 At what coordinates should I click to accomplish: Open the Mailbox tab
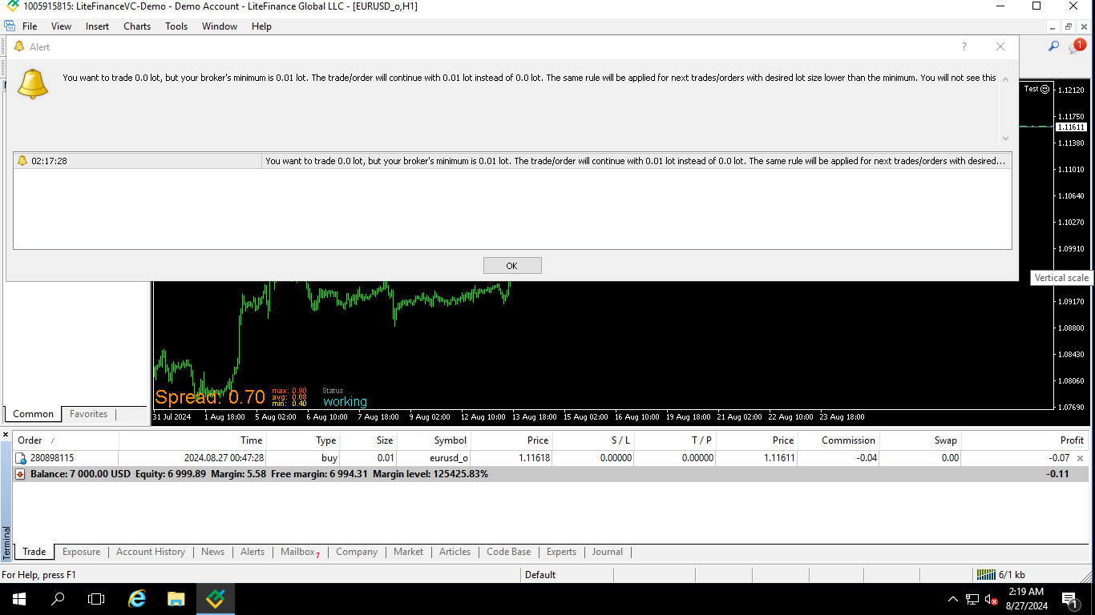(300, 552)
